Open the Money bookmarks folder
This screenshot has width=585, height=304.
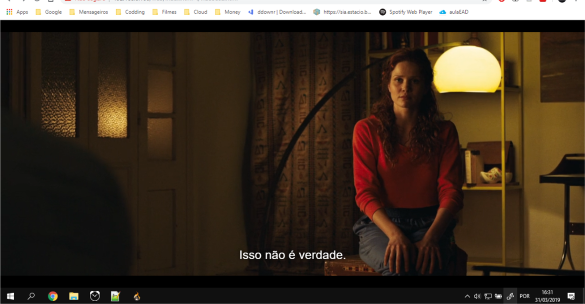(x=228, y=12)
